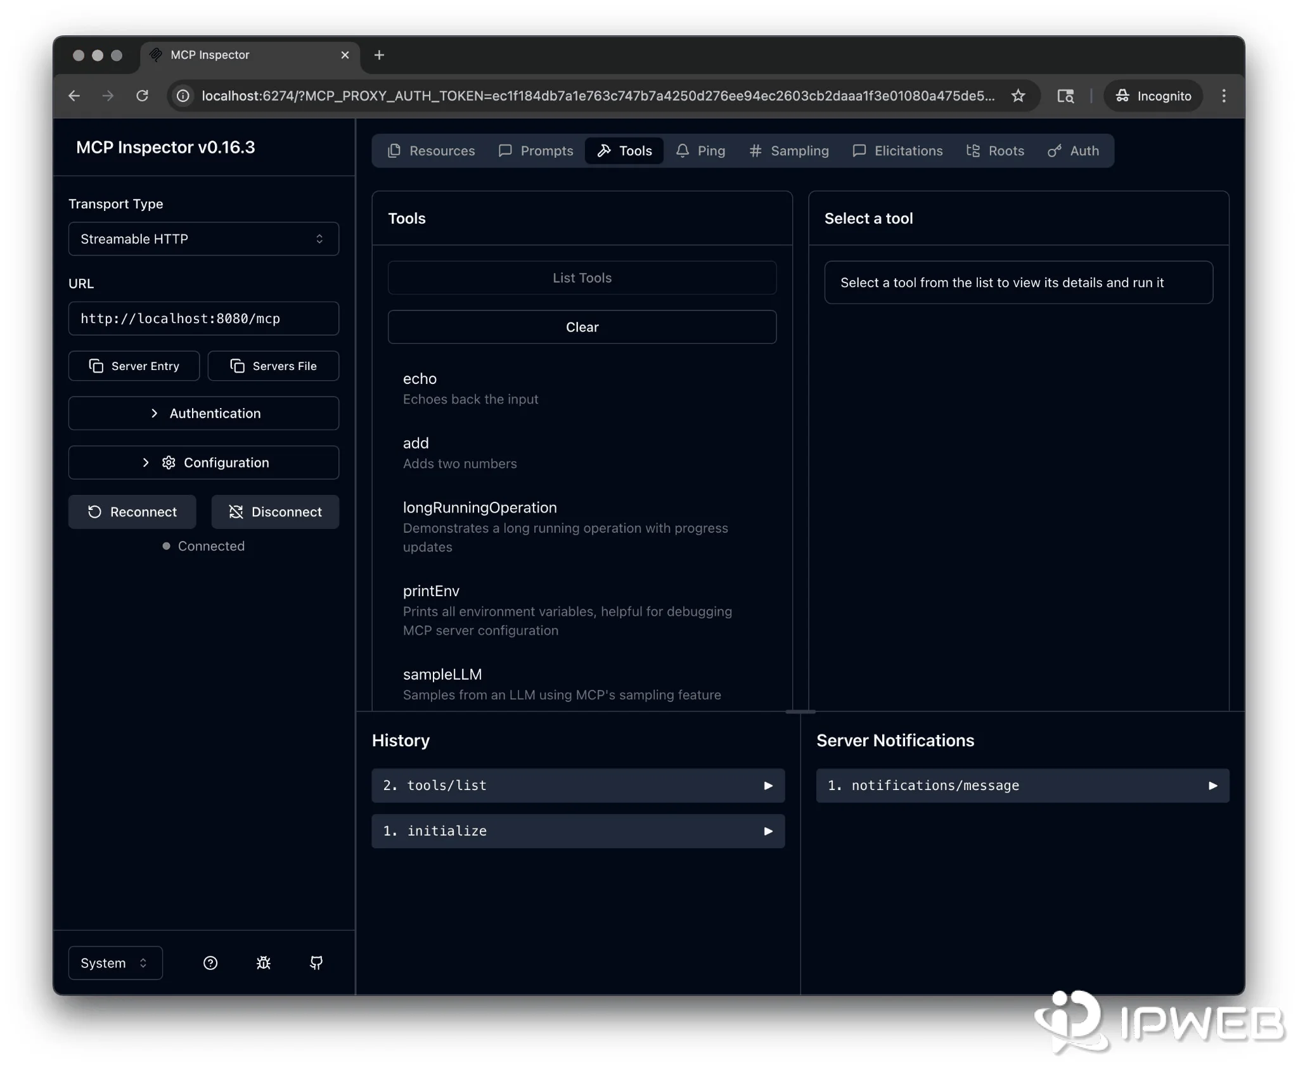
Task: Click the browser back arrow
Action: 74,96
